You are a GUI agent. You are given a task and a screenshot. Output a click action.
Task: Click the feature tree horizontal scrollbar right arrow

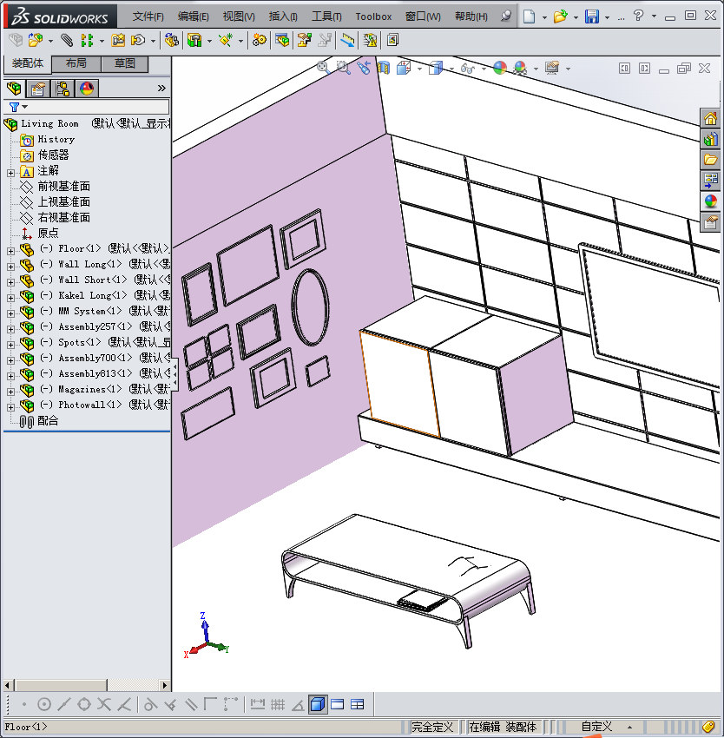coord(164,685)
